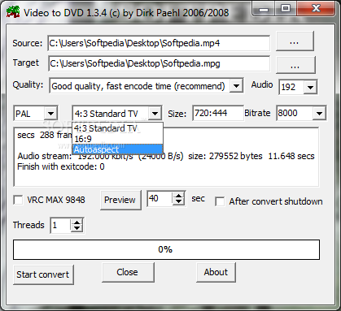The width and height of the screenshot is (341, 311).
Task: Enable the VRC MAX 9848 checkbox
Action: (18, 200)
